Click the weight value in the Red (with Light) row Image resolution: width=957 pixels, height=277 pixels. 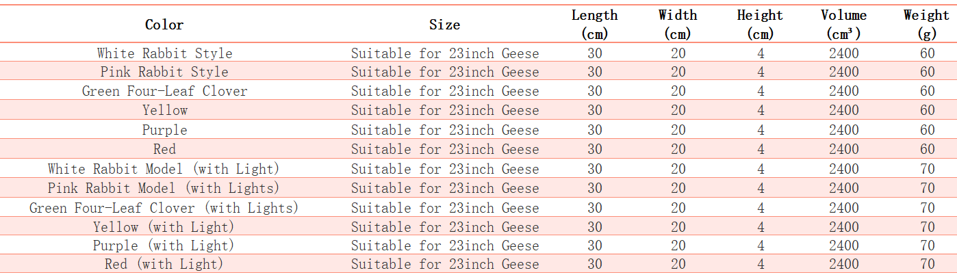(927, 264)
